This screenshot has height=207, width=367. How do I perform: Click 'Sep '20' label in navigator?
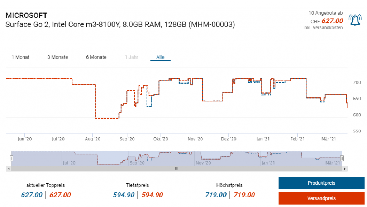[x=137, y=163]
